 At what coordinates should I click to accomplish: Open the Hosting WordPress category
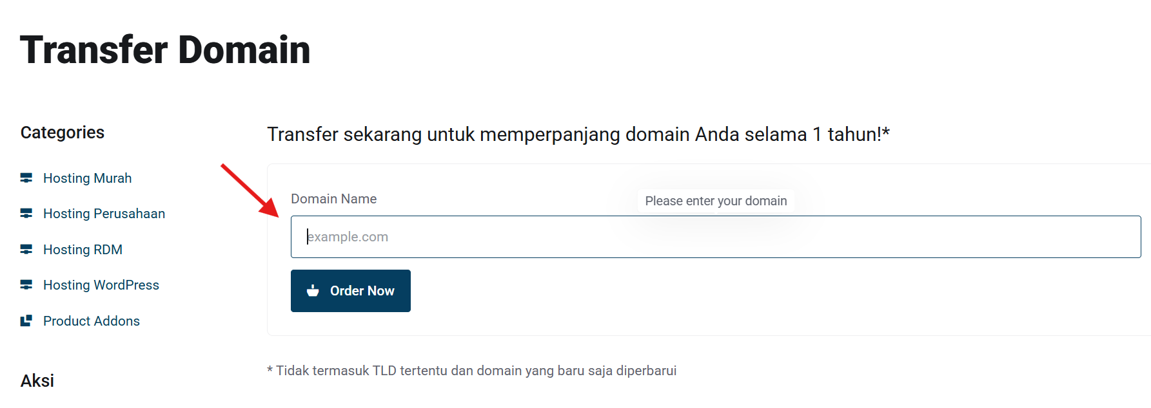click(x=101, y=285)
